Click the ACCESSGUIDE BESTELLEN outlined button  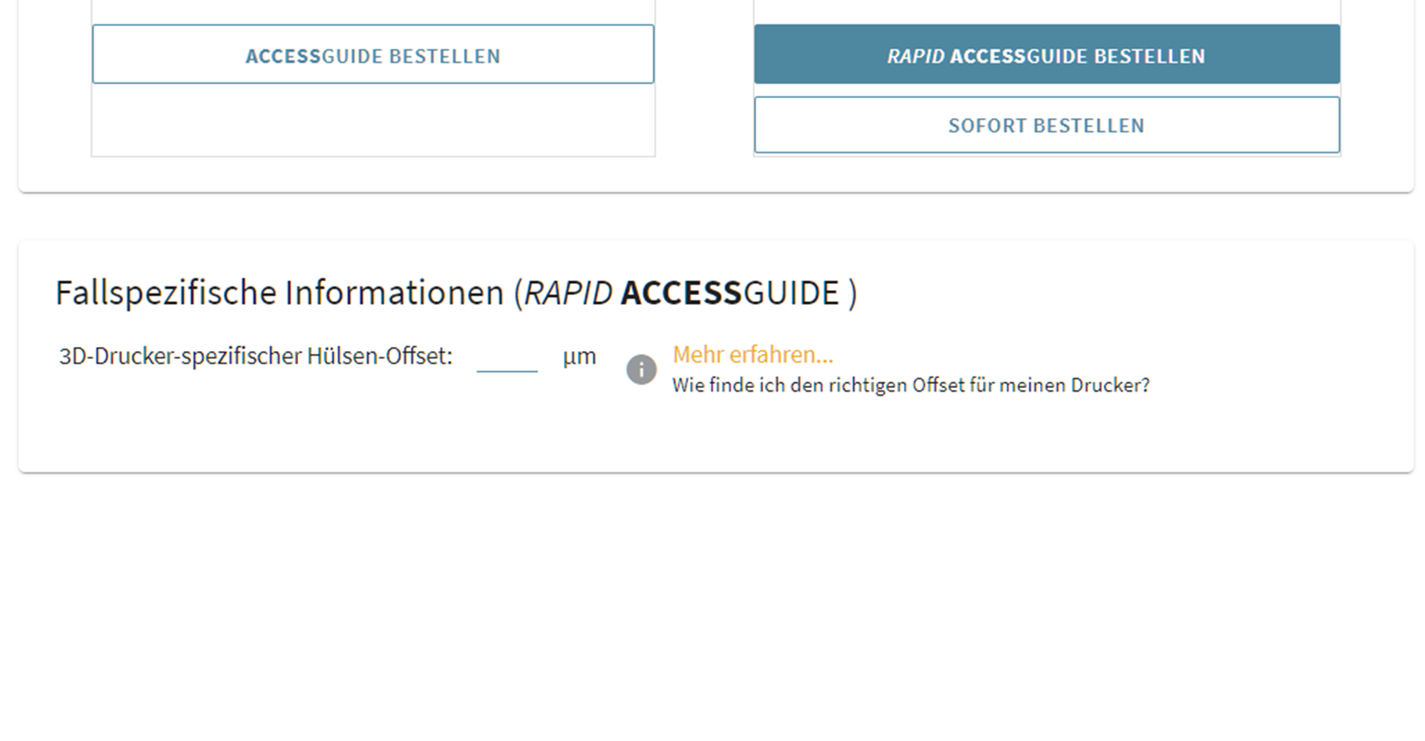tap(373, 54)
